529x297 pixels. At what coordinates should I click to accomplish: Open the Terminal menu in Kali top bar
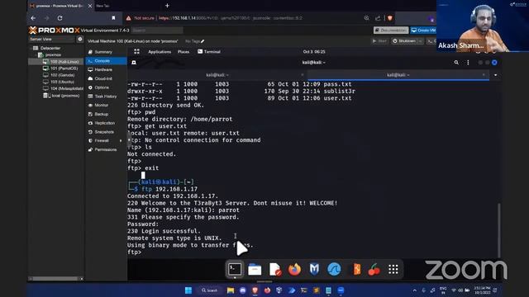click(209, 52)
